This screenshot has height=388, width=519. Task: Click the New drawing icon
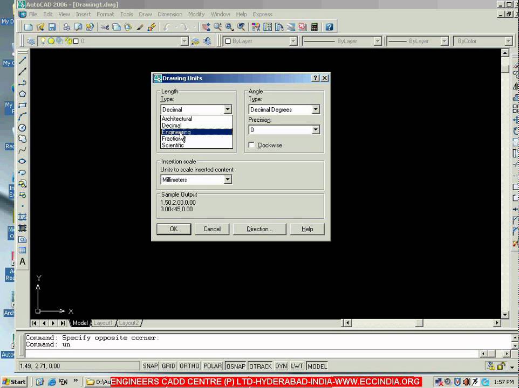pyautogui.click(x=29, y=27)
